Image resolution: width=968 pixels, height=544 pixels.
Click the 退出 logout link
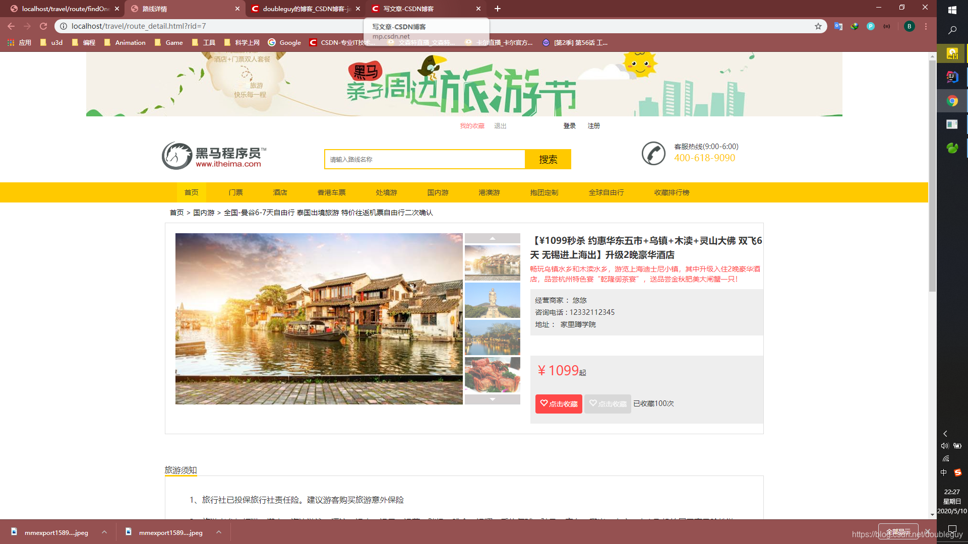click(500, 126)
